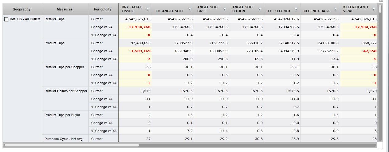Filter the KLEENEX ANTI VIRAL column
Viewport: 389px width, 152px height.
click(x=374, y=9)
